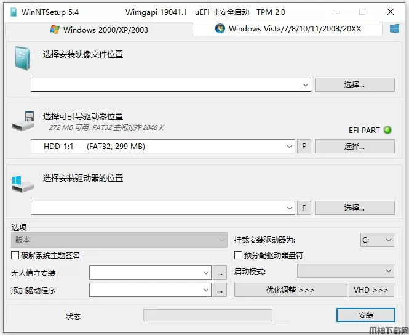Click the 272 MB 可用 FAT32 info text

(x=106, y=127)
